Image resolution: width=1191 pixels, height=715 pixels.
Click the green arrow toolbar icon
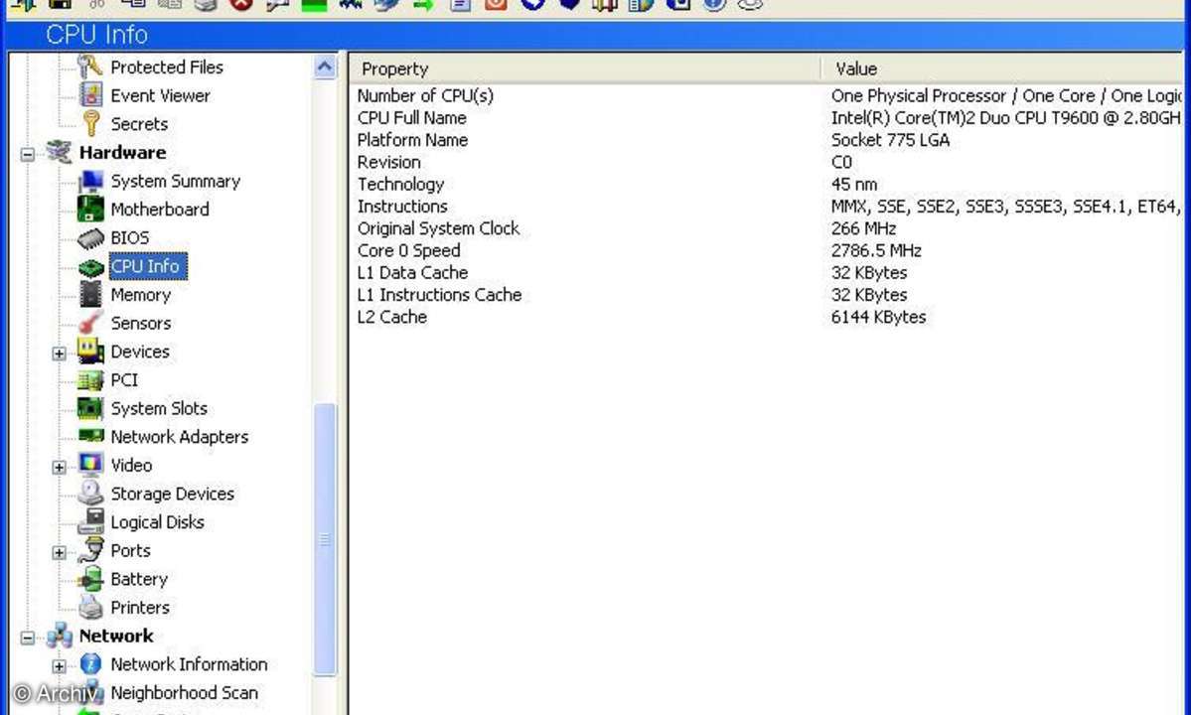[423, 5]
